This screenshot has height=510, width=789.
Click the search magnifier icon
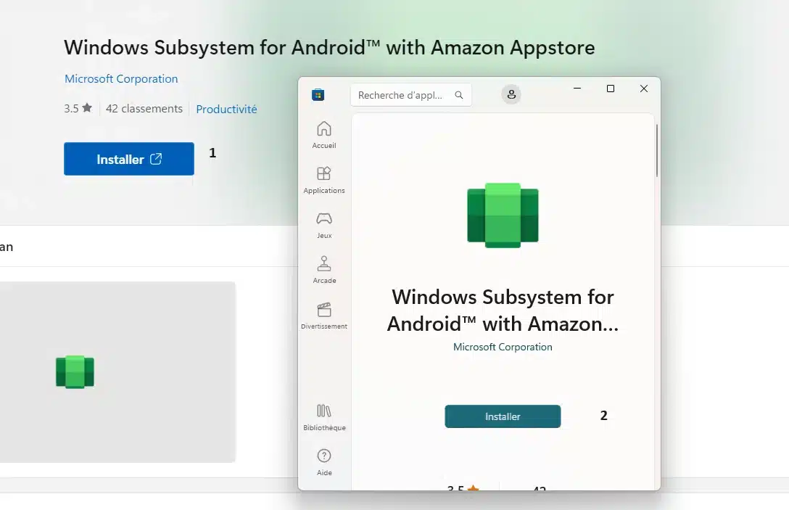point(459,95)
